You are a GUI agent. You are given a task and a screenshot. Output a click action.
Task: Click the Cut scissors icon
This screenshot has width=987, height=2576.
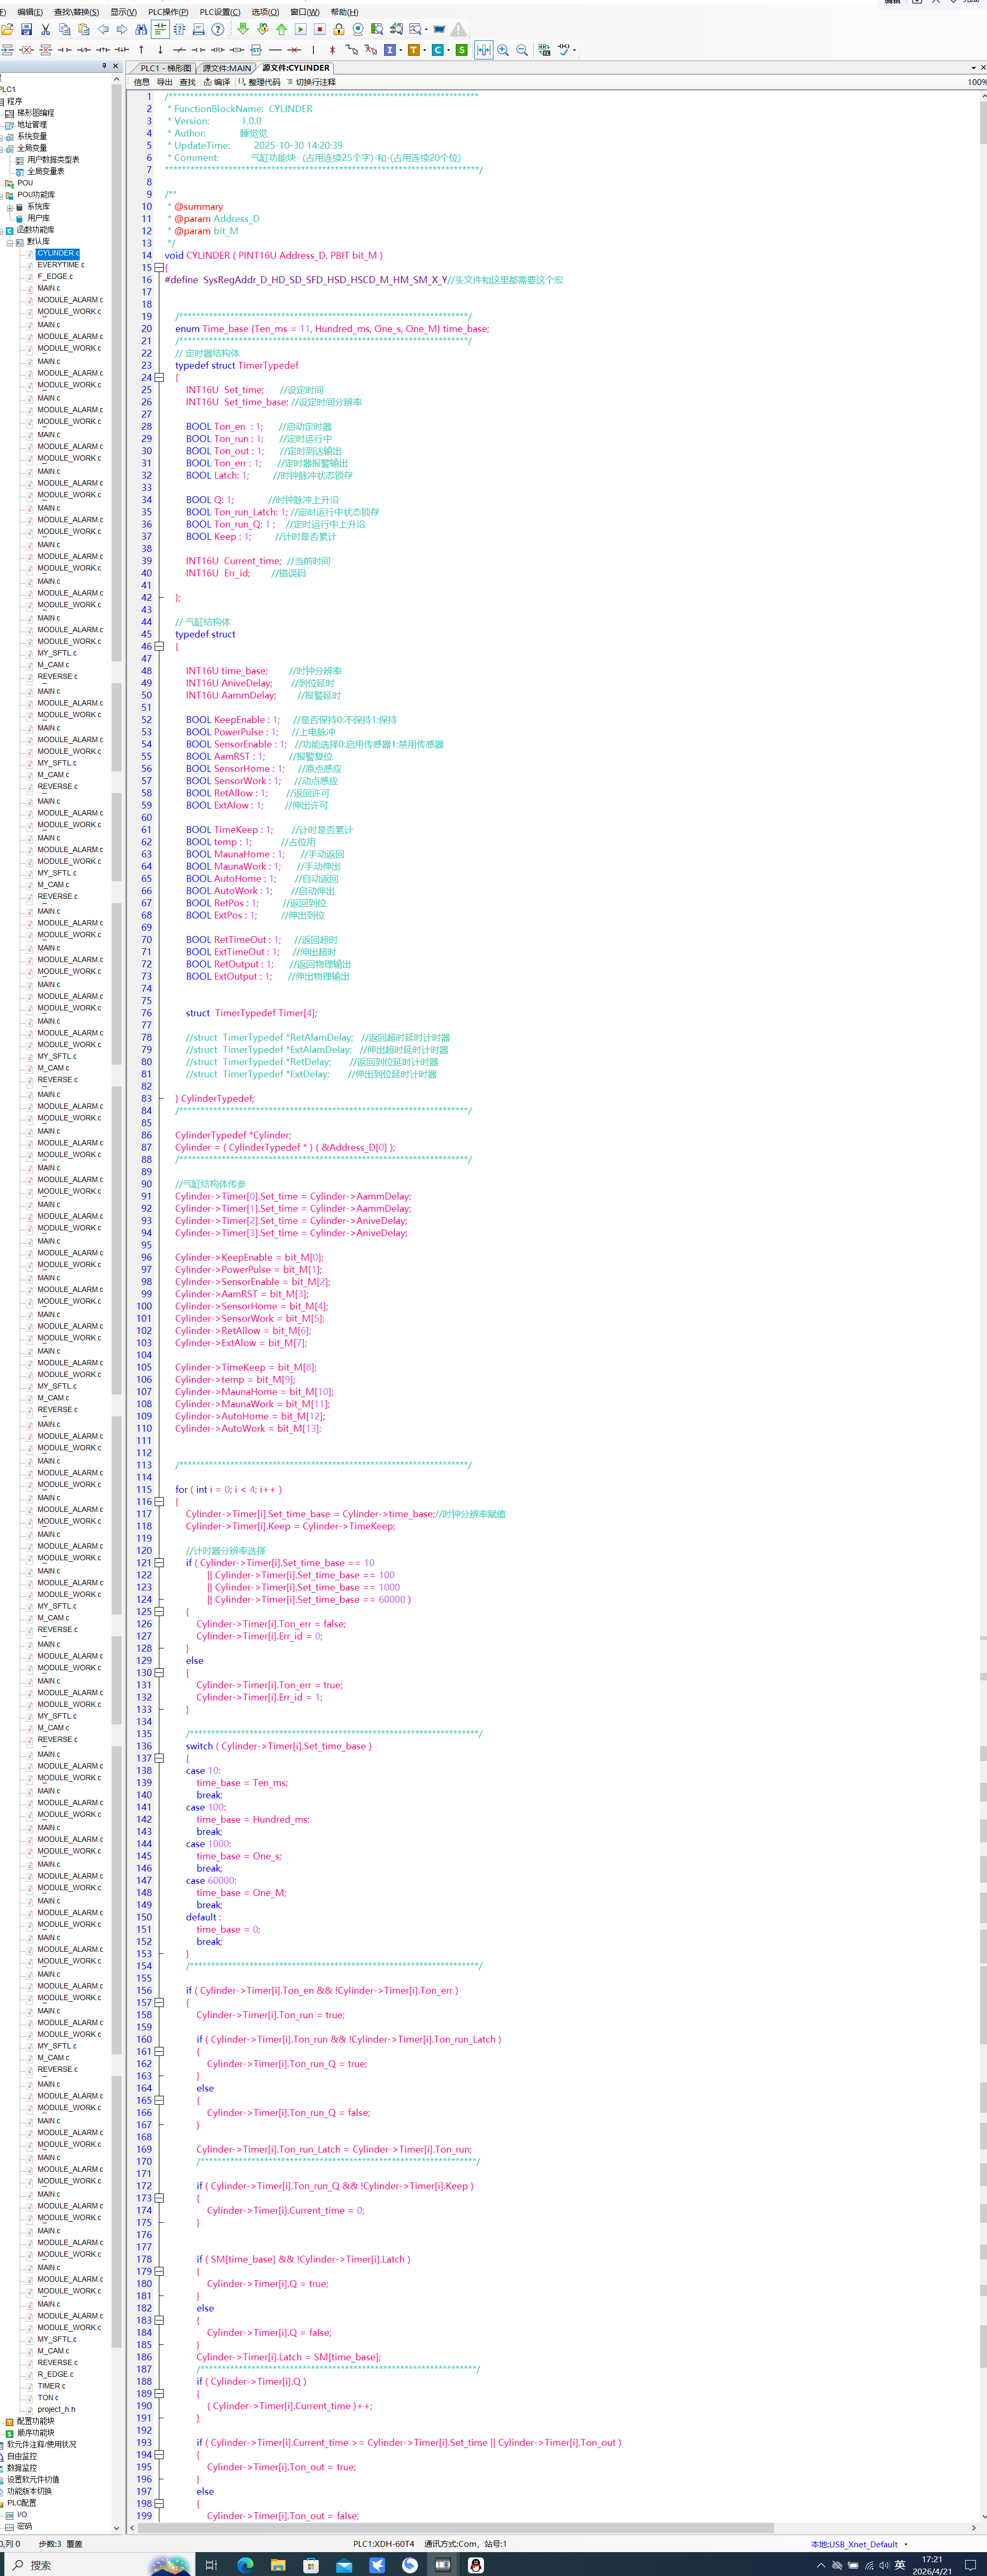(x=45, y=30)
